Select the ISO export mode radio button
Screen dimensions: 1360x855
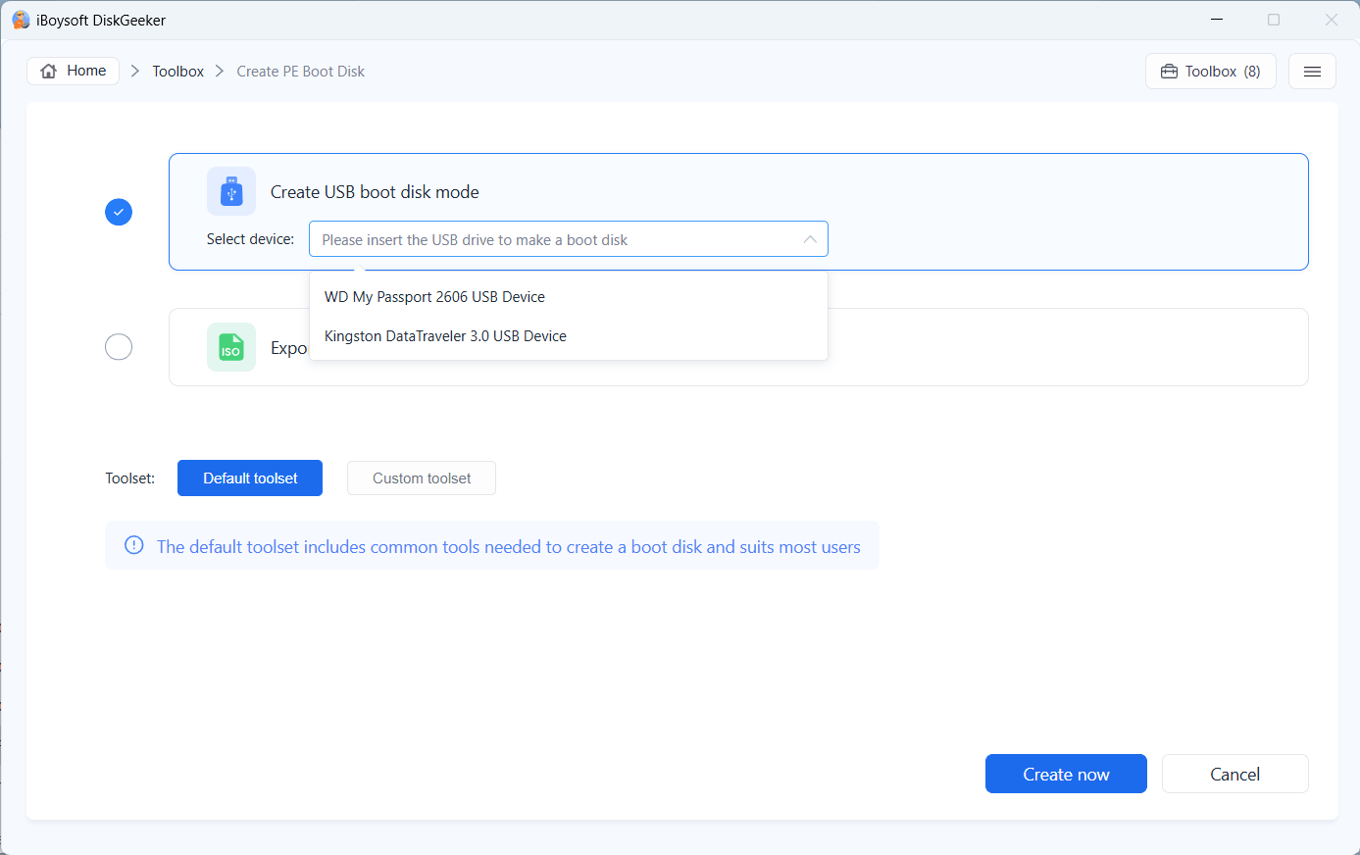(119, 347)
